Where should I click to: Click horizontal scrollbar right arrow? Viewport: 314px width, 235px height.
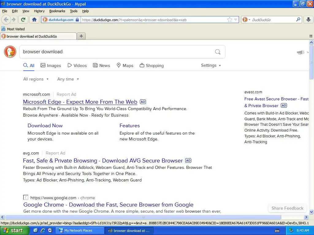pos(306,217)
